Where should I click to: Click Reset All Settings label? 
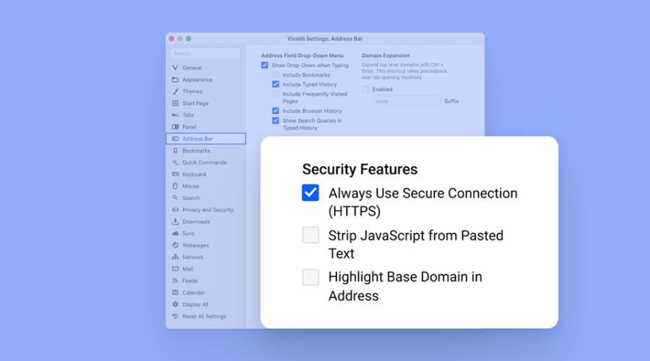point(204,316)
